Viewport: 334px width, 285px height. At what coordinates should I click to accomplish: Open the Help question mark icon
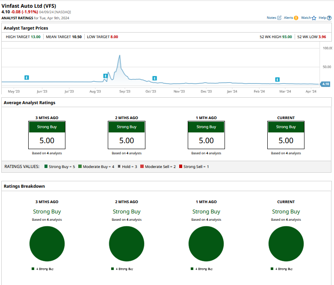coord(329,18)
